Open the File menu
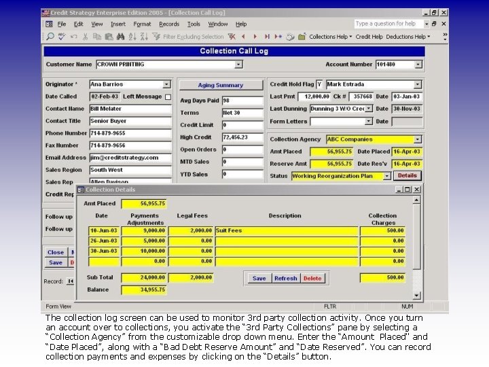This screenshot has height=367, width=489. click(62, 24)
